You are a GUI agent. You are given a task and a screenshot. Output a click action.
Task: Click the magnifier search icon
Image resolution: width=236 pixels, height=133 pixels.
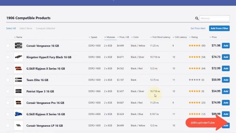click(x=197, y=18)
